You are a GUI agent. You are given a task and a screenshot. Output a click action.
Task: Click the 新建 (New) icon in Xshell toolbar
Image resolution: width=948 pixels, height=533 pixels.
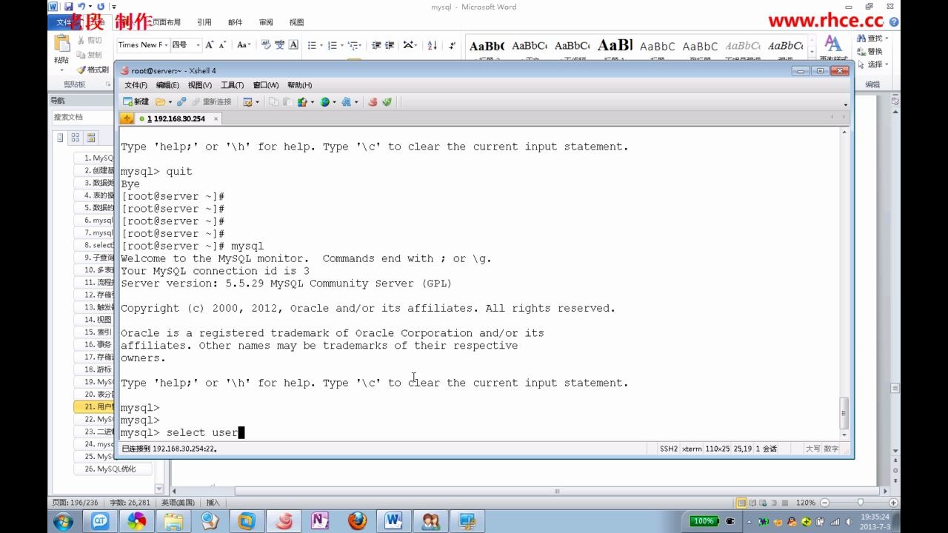click(136, 101)
